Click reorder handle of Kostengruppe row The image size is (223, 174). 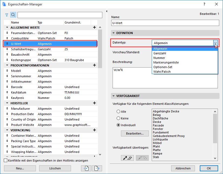point(7,60)
